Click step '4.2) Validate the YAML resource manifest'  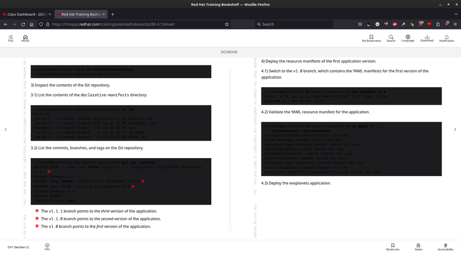tap(315, 112)
